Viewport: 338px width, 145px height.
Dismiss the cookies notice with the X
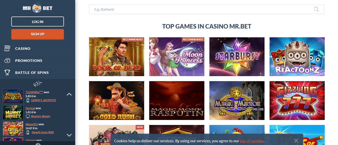click(x=296, y=140)
